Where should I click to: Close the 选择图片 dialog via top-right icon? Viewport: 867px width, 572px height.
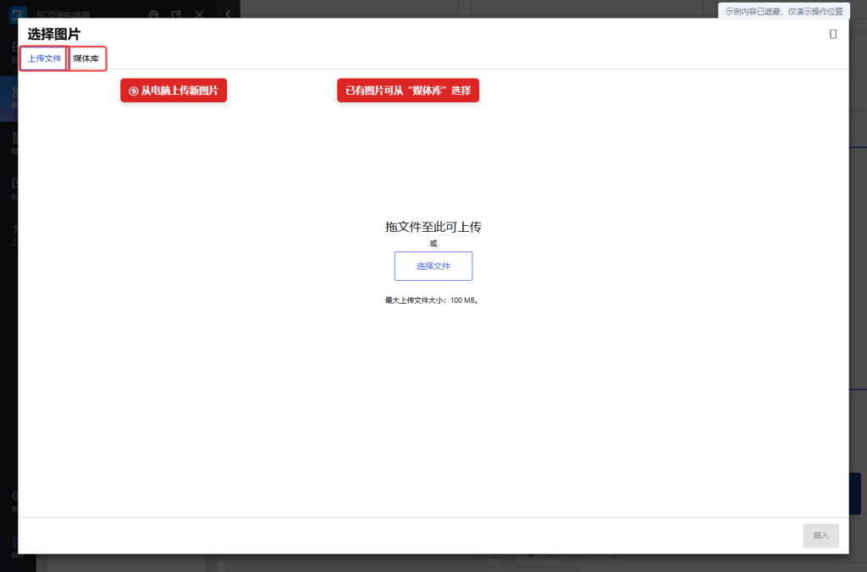click(833, 34)
